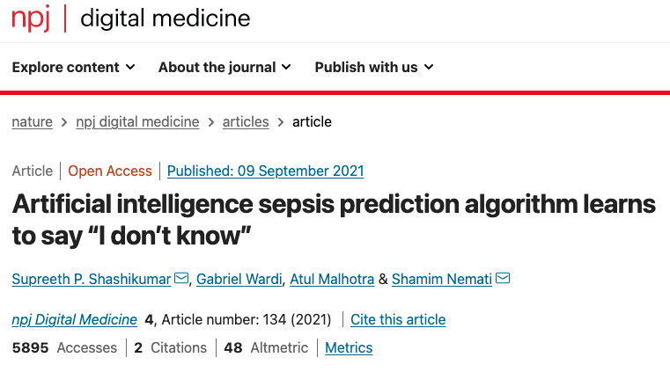Open npj Digital Medicine journal link
This screenshot has width=670, height=372.
click(74, 319)
